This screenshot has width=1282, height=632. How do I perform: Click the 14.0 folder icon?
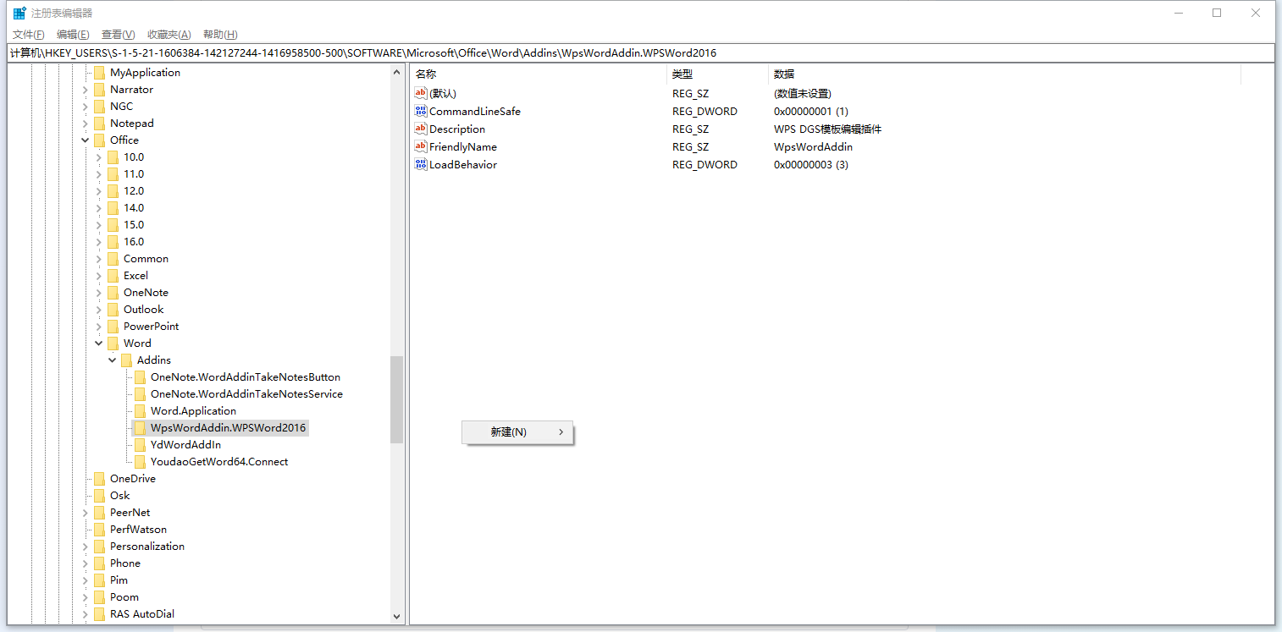pos(113,208)
